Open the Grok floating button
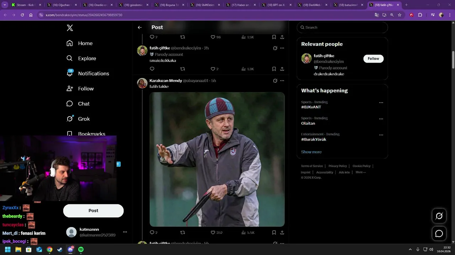Image resolution: width=455 pixels, height=255 pixels. click(439, 216)
